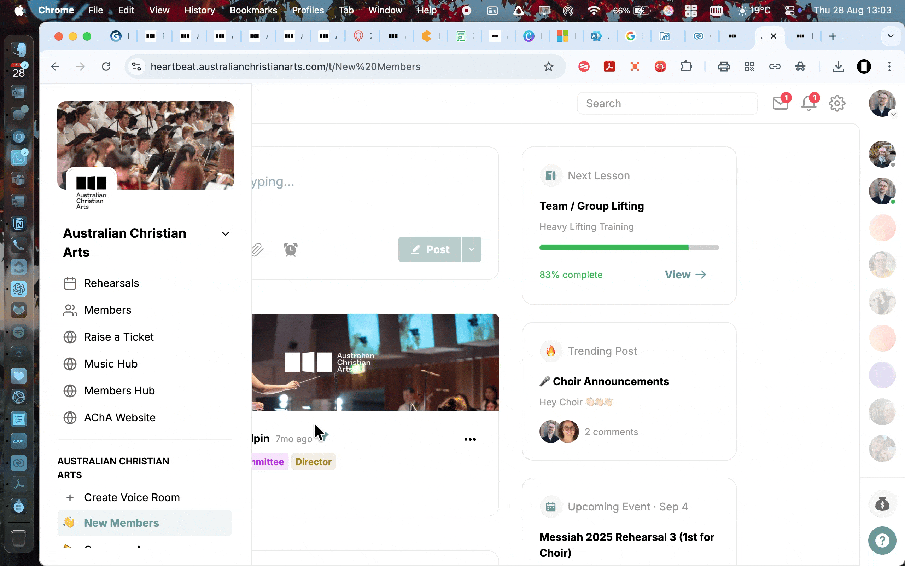
Task: Close the current Chrome tab
Action: click(x=773, y=36)
